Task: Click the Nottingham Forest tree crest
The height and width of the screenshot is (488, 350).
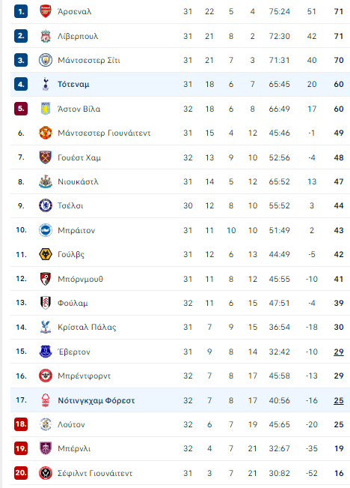Action: (46, 400)
